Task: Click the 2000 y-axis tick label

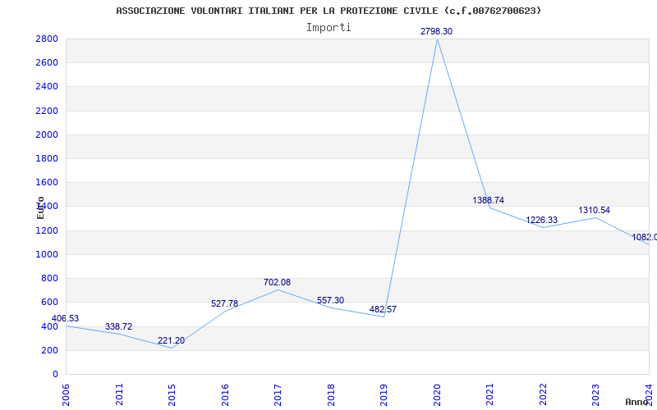Action: [x=47, y=134]
